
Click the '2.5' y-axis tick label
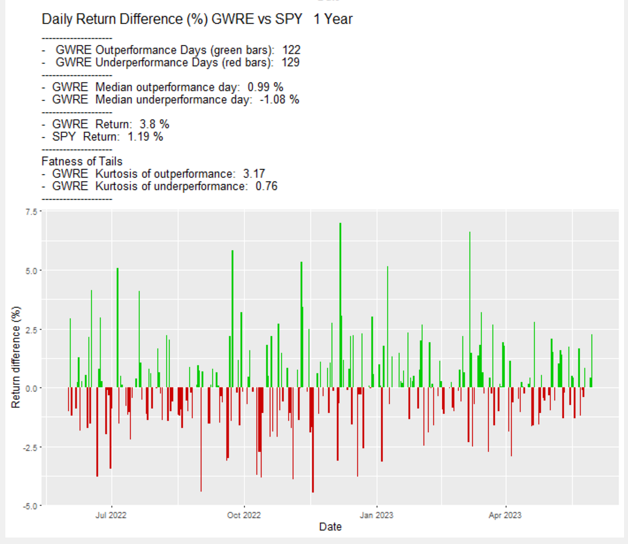[x=32, y=330]
